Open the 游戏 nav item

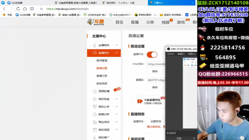pyautogui.click(x=181, y=22)
